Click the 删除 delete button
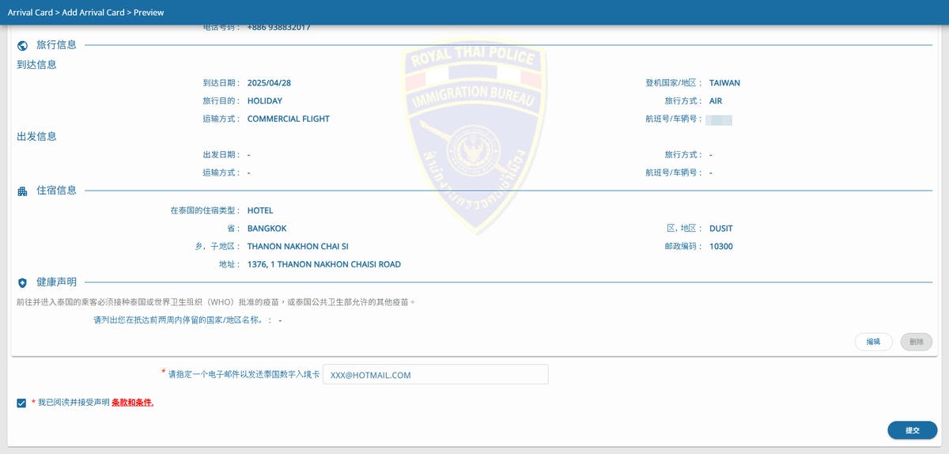949x454 pixels. tap(917, 342)
